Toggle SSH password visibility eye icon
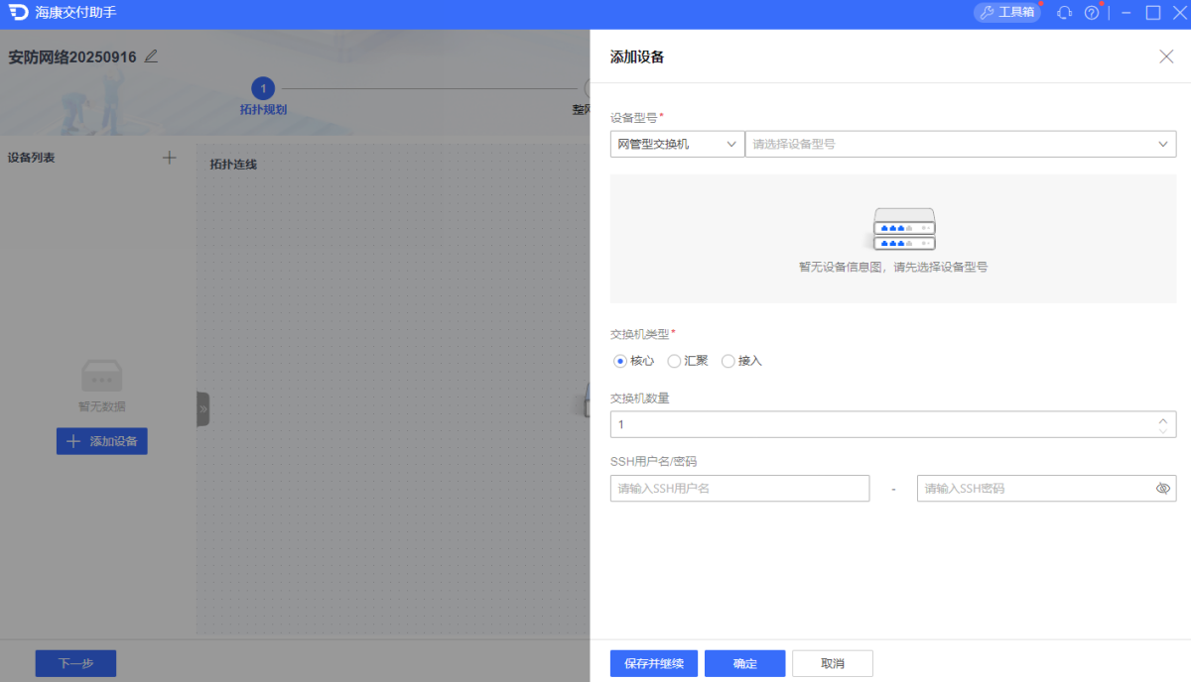 [x=1162, y=488]
